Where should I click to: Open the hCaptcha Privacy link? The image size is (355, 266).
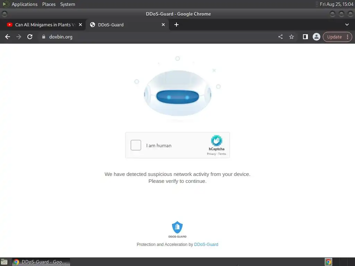pyautogui.click(x=211, y=154)
